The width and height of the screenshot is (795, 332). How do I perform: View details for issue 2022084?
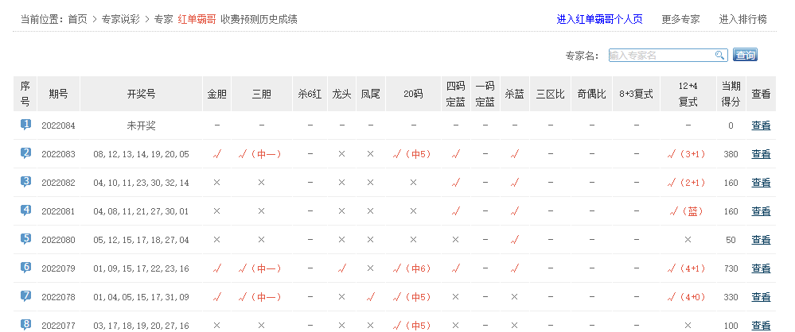pyautogui.click(x=761, y=125)
